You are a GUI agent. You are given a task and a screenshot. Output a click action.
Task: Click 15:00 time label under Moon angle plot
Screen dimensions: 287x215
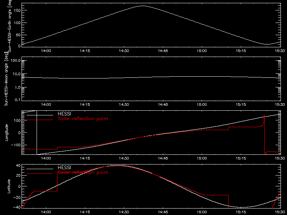coord(202,105)
